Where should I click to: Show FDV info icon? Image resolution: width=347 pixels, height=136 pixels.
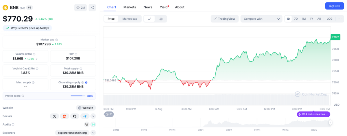point(76,54)
